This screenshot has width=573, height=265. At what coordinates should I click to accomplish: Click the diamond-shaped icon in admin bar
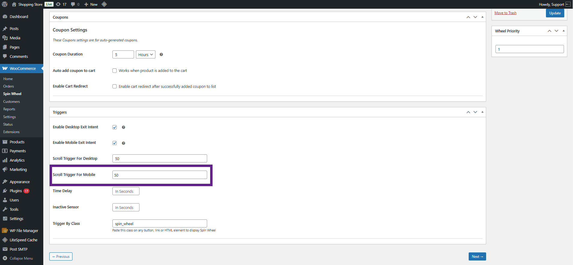click(x=104, y=4)
